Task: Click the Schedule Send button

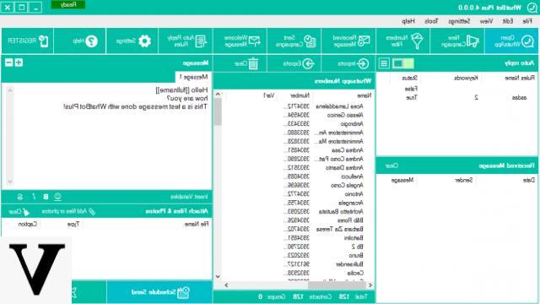Action: (x=159, y=292)
